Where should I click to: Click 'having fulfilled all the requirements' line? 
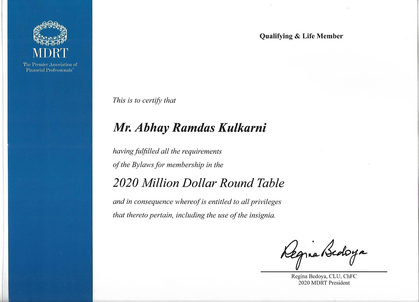(167, 151)
